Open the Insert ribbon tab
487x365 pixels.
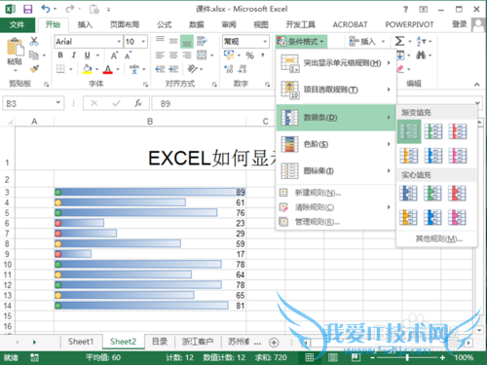point(85,24)
